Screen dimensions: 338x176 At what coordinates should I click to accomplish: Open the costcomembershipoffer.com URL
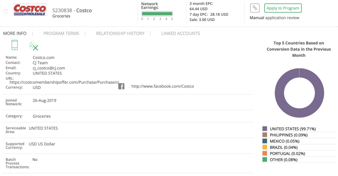pyautogui.click(x=64, y=82)
